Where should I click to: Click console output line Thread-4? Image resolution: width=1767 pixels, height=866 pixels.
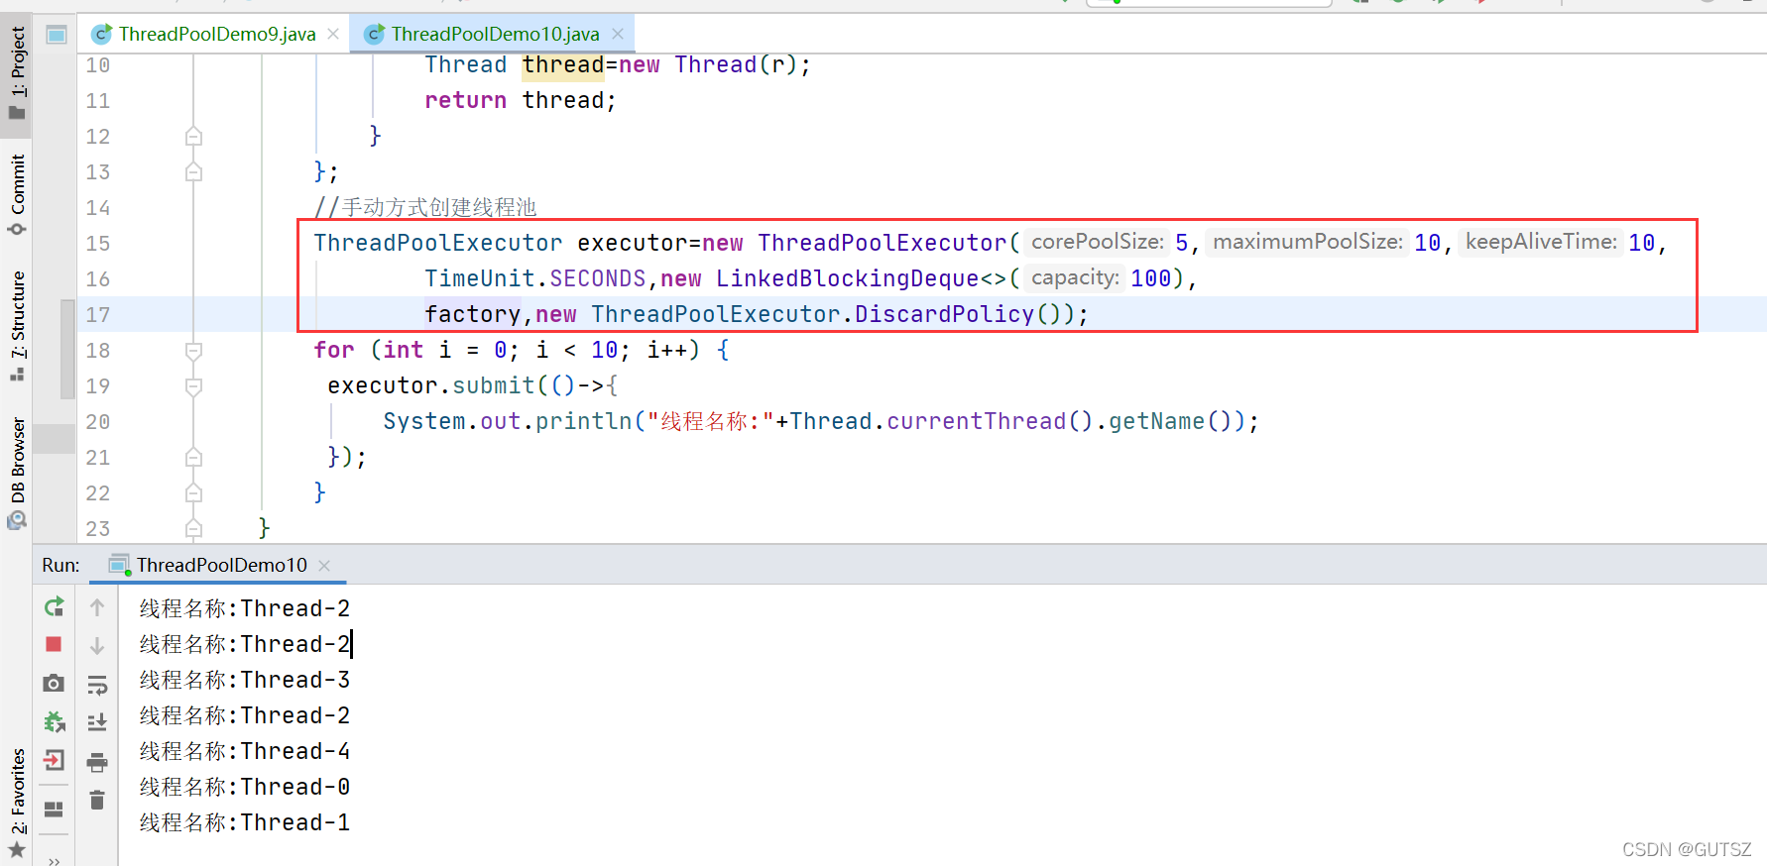245,751
